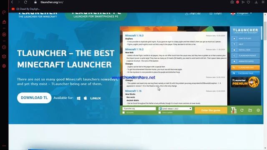Open the sidebar three-dots more menu
This screenshot has width=267, height=150.
(4, 146)
